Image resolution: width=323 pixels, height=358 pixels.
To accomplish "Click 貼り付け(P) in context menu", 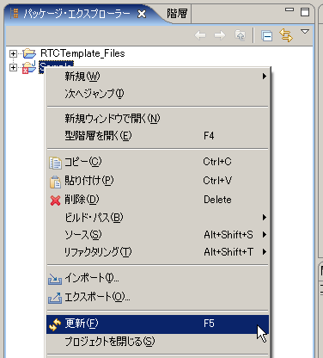I will pos(157,181).
